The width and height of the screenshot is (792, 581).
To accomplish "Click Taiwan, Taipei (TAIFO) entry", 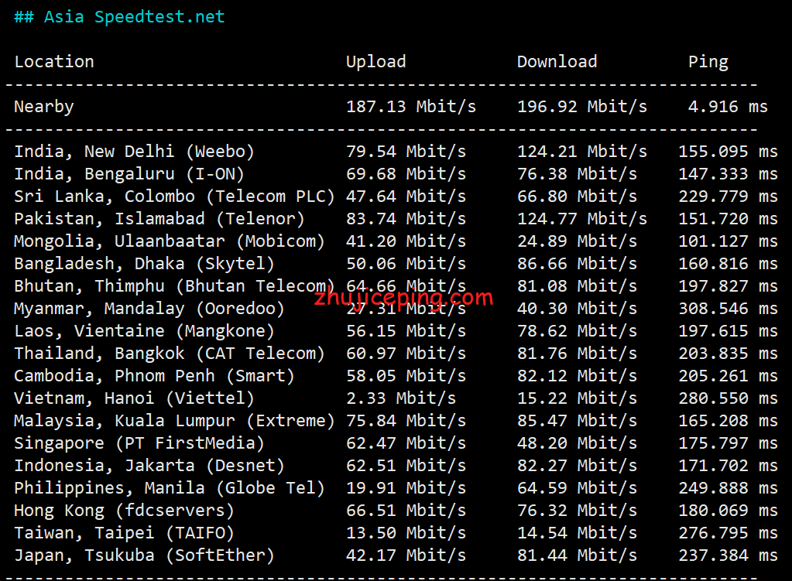I will coord(124,533).
